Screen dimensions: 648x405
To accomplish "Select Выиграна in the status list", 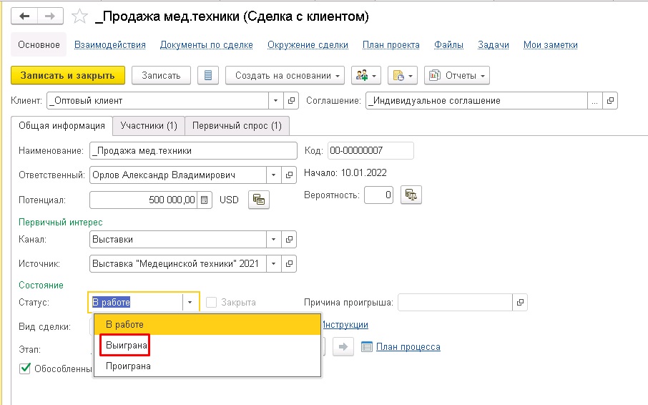I will [127, 346].
